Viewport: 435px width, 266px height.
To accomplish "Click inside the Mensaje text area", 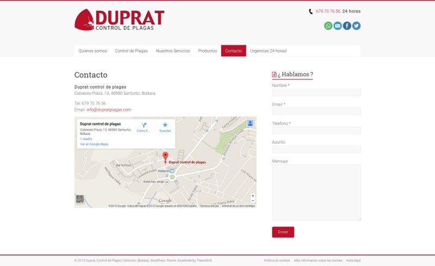I will pyautogui.click(x=316, y=193).
